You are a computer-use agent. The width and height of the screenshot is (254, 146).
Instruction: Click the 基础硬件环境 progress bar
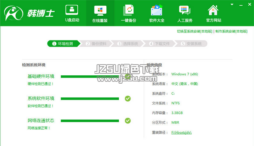(x=90, y=76)
